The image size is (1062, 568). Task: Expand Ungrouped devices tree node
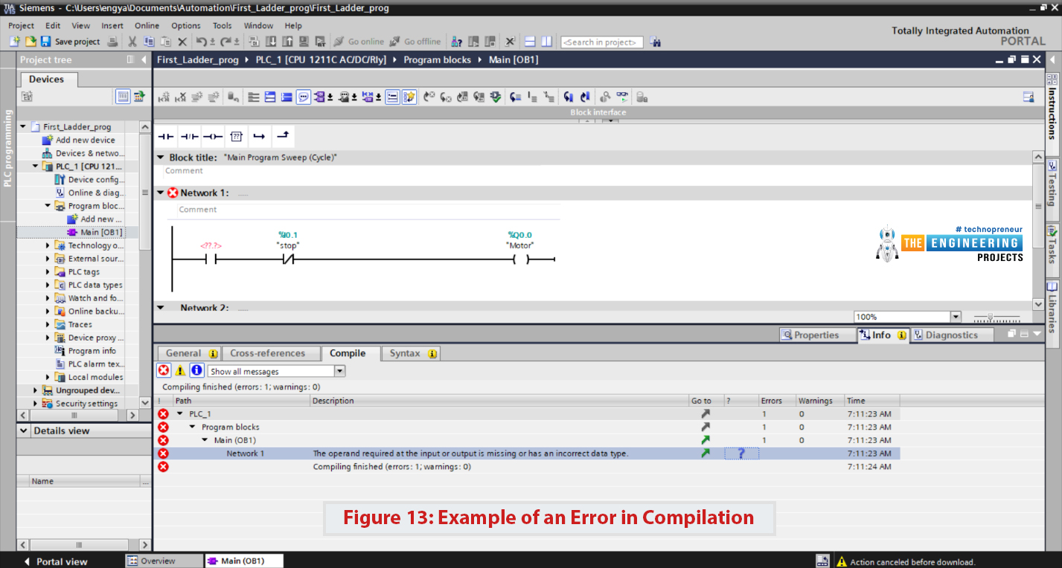pyautogui.click(x=35, y=390)
